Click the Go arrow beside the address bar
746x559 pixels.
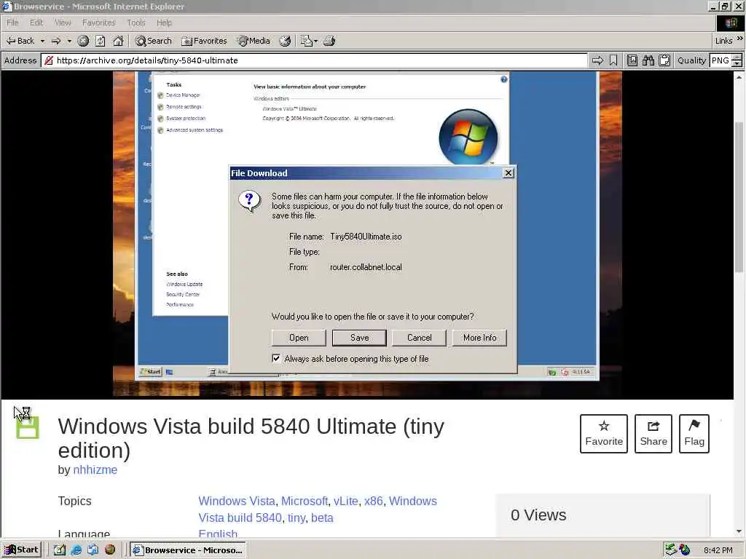coord(597,60)
